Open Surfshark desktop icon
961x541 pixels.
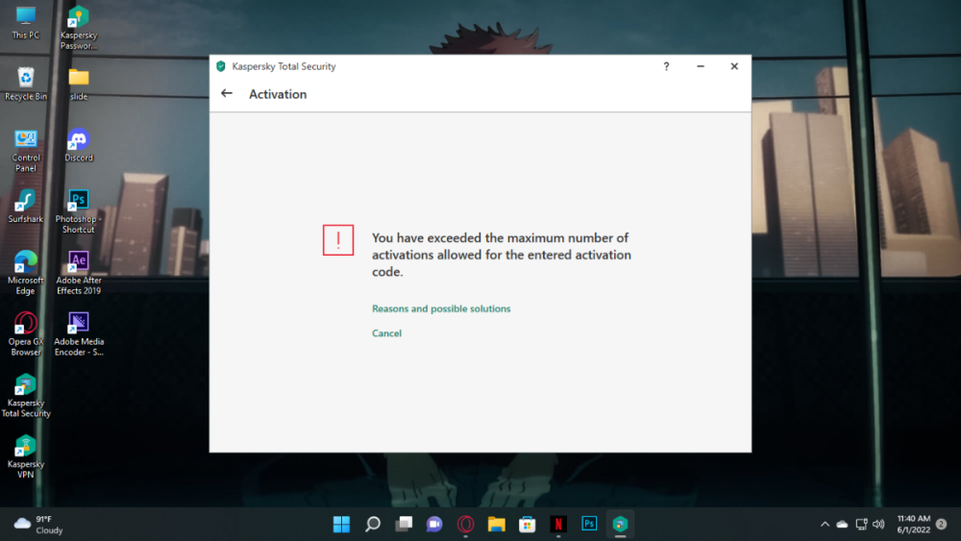(x=26, y=207)
